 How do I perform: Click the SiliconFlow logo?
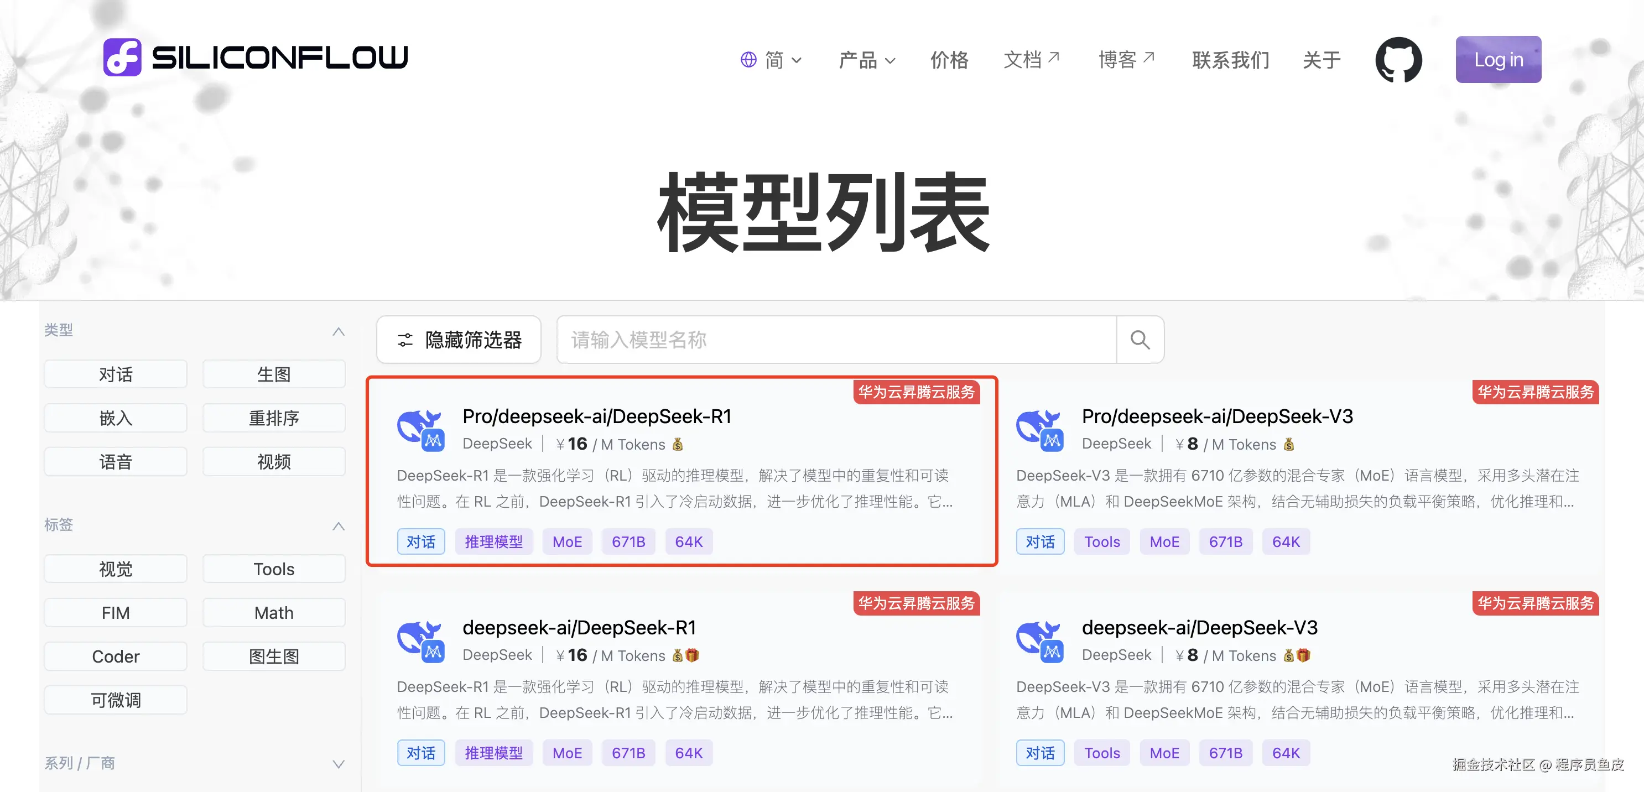pyautogui.click(x=255, y=58)
